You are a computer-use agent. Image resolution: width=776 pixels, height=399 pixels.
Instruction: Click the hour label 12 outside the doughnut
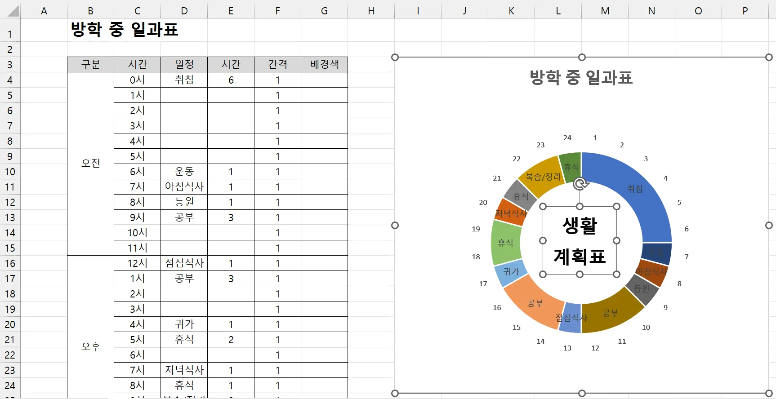pos(595,348)
